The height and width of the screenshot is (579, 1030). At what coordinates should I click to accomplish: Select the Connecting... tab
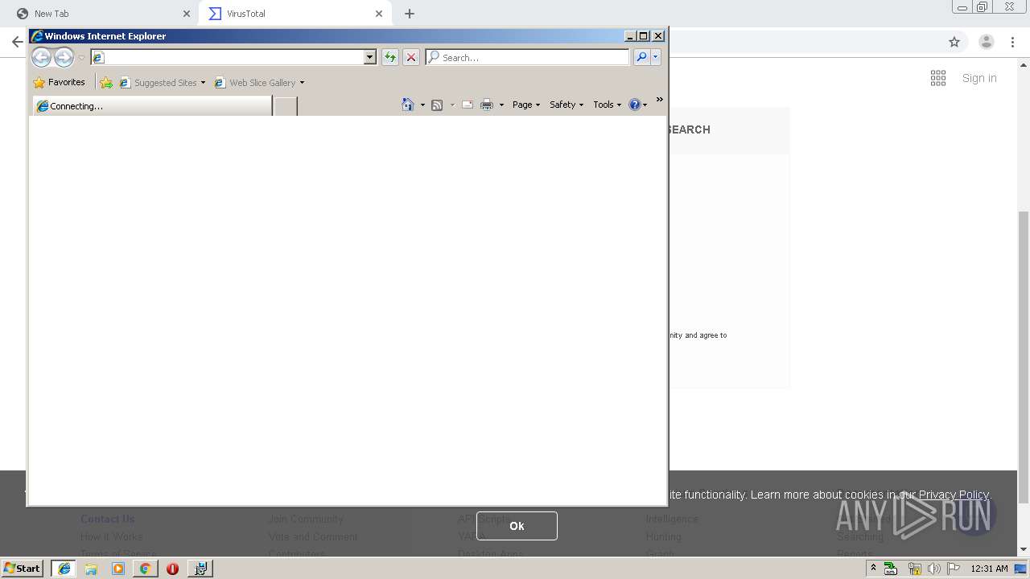pos(152,105)
